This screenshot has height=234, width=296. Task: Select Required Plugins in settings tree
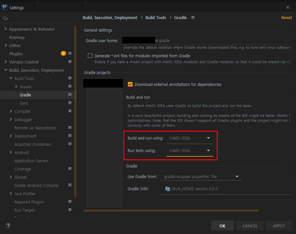coord(29,202)
